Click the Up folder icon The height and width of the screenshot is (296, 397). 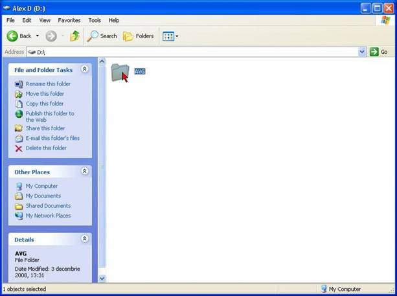coord(75,36)
